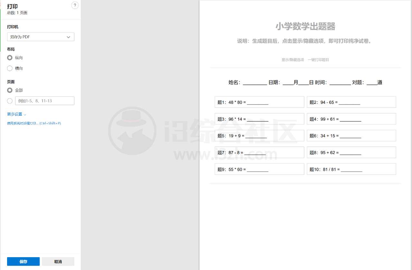This screenshot has height=270, width=412.
Task: Select the 纵向 layout option
Action: (10, 58)
